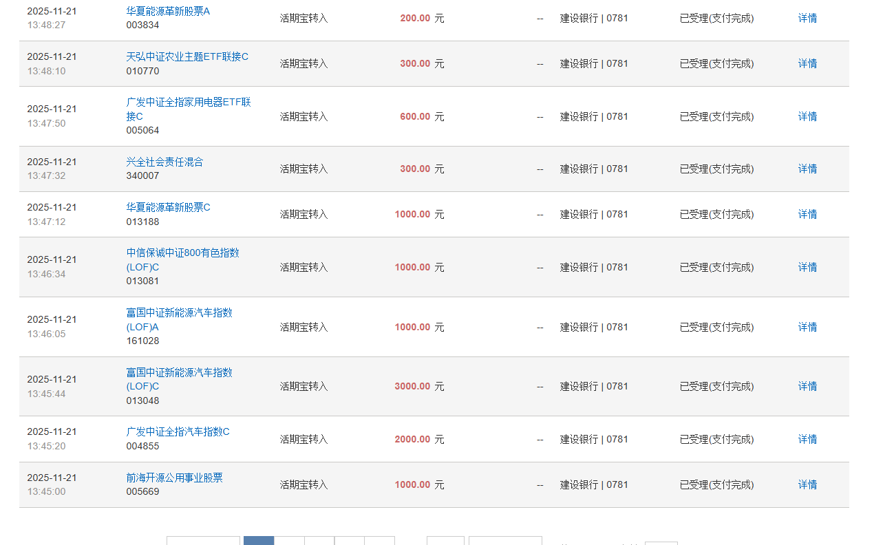The image size is (894, 545).
Task: View 详情 for the 005064 transaction
Action: pos(807,116)
